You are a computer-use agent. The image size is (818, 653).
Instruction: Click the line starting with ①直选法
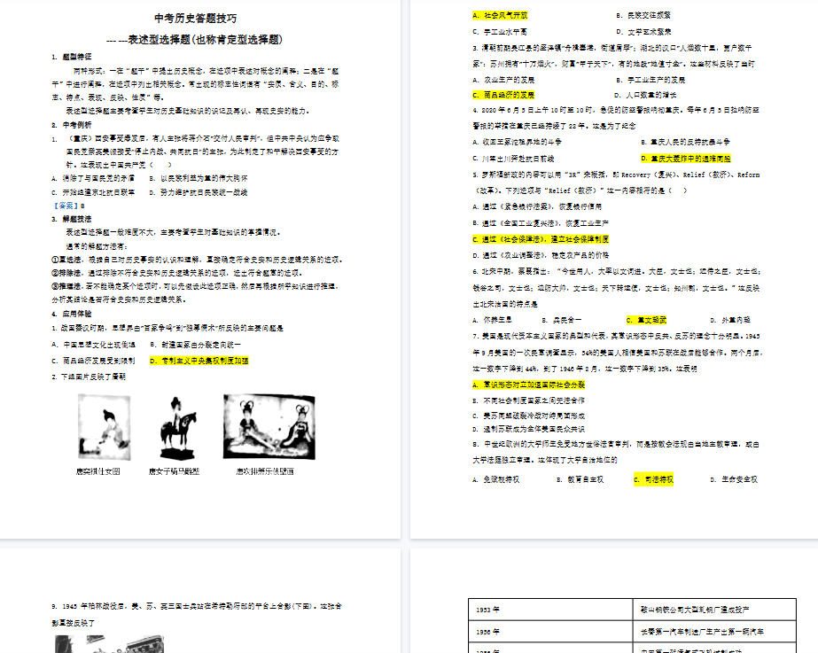click(x=198, y=260)
